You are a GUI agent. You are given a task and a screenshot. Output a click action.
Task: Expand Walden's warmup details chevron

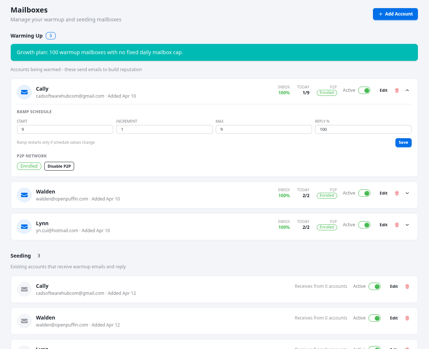[407, 193]
